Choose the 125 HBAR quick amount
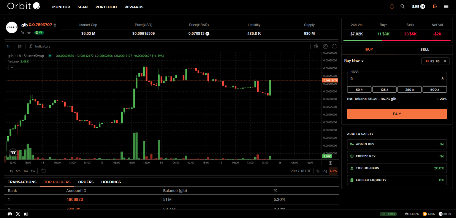The width and height of the screenshot is (456, 218). [384, 90]
